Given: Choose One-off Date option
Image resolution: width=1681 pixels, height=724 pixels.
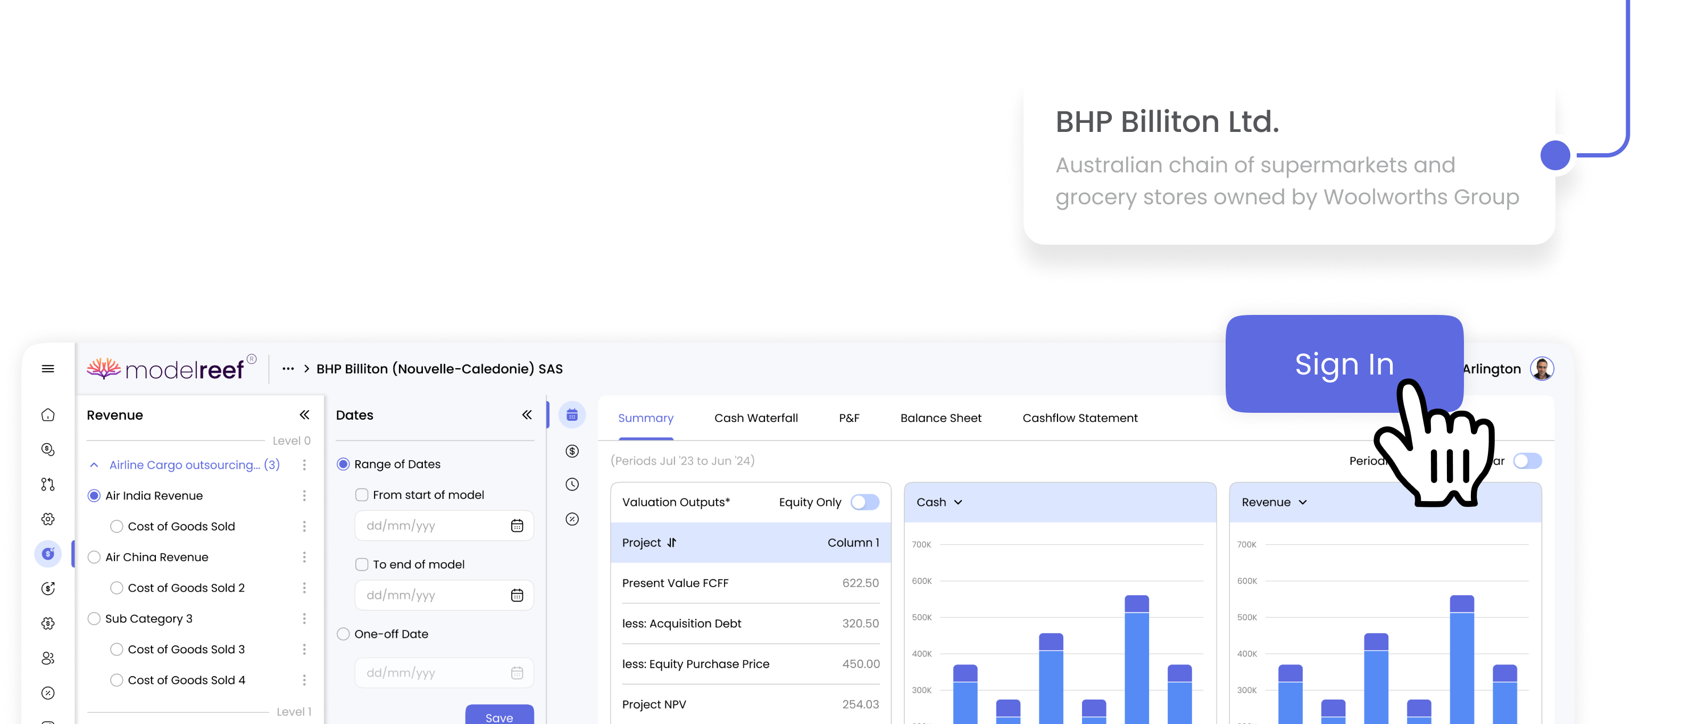Looking at the screenshot, I should [343, 635].
